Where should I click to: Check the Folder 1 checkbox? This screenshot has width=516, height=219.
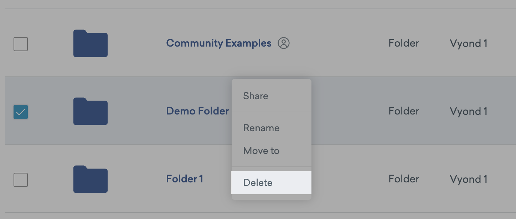pos(20,180)
